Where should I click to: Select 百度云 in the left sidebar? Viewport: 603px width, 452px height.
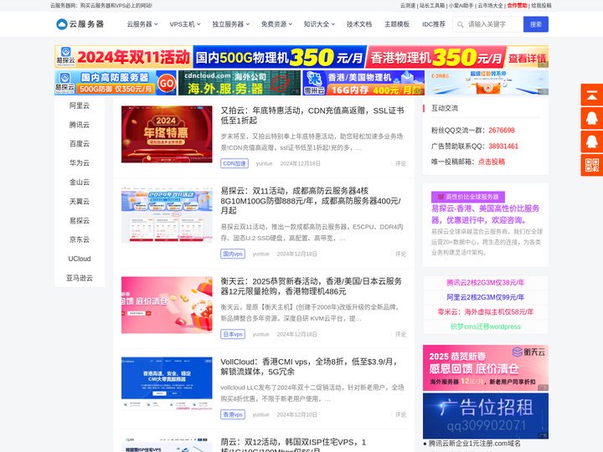(80, 144)
